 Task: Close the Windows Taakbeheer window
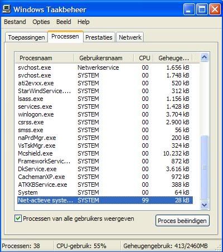point(215,9)
